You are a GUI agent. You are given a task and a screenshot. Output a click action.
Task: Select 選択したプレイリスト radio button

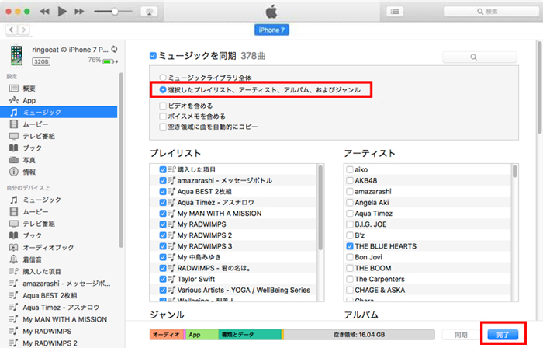pyautogui.click(x=162, y=90)
